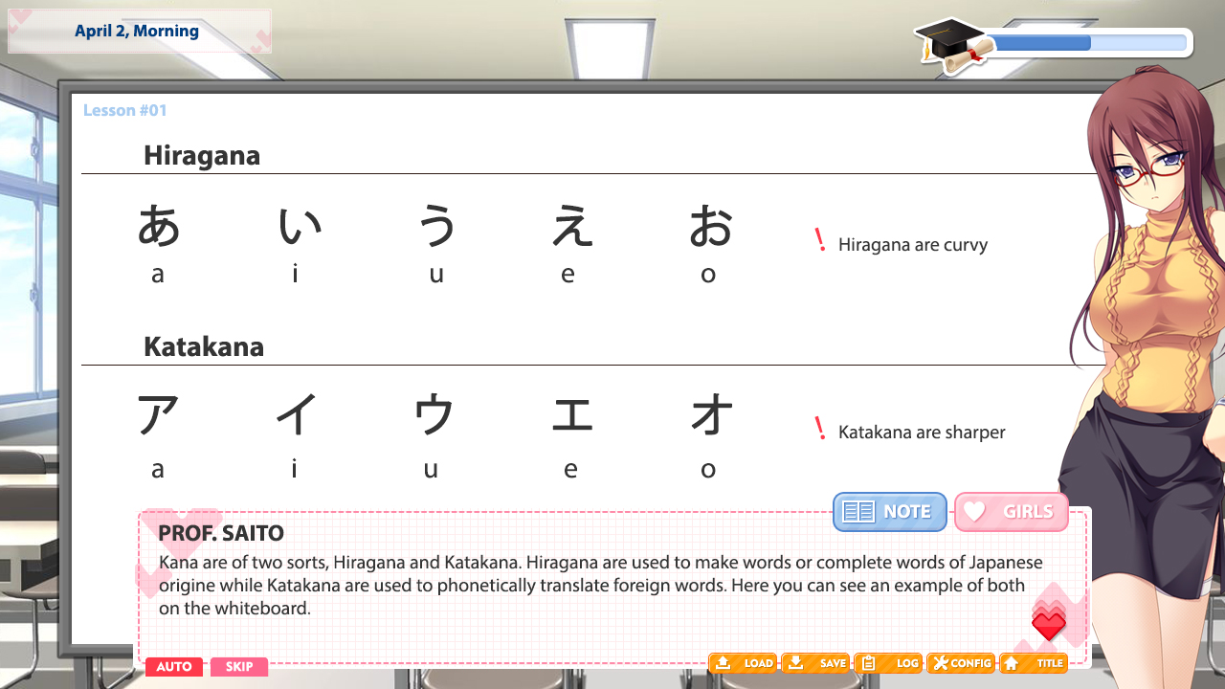Click the 'Lesson #01' label
The height and width of the screenshot is (689, 1225).
(x=125, y=110)
